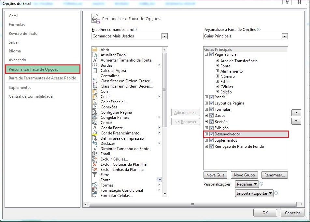Screen dimensions: 310x222
Task: Uncheck the Desenvolvedor tab checkbox
Action: [212, 134]
